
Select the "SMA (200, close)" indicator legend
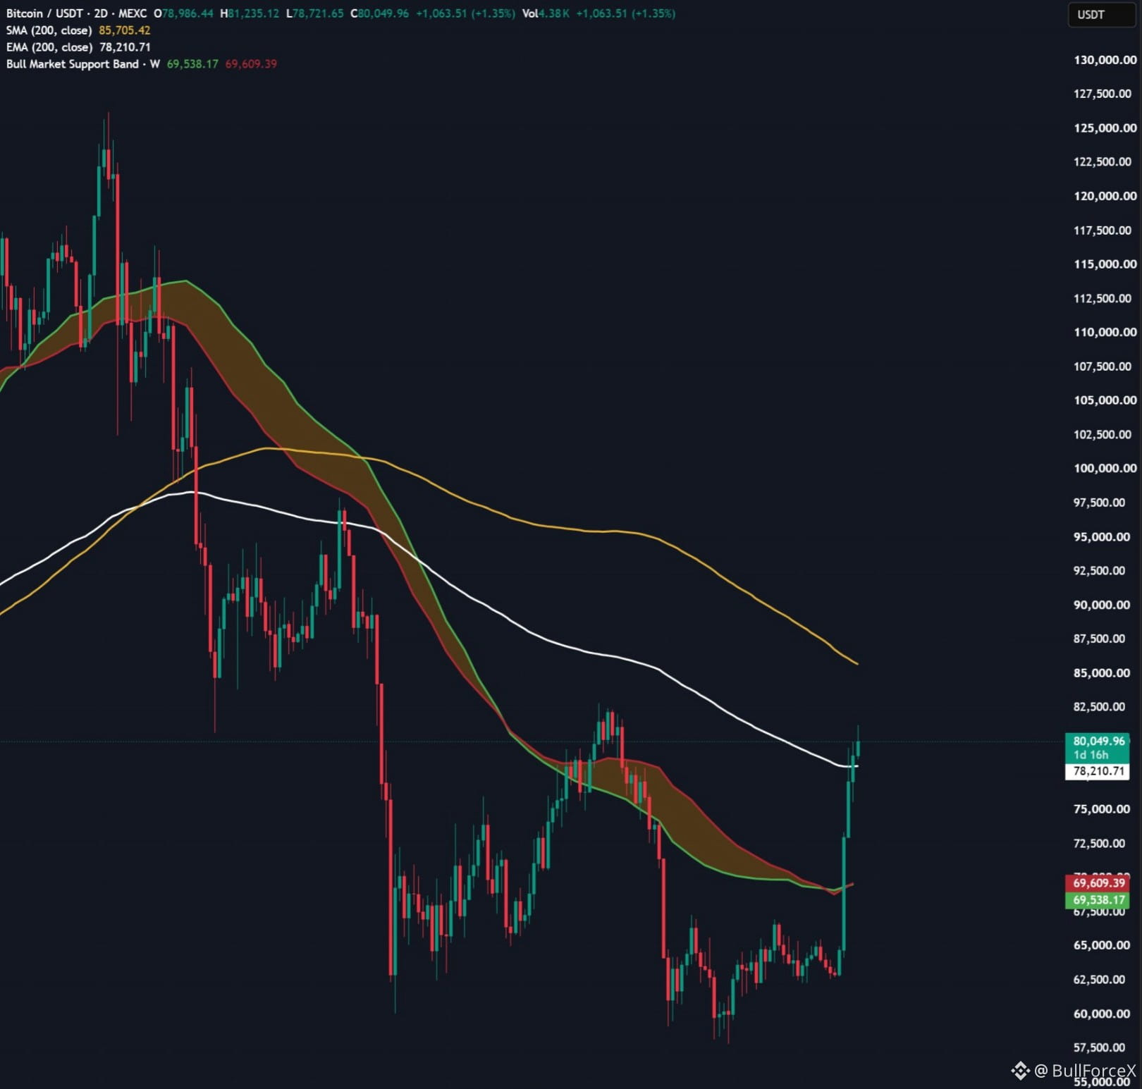coord(49,30)
